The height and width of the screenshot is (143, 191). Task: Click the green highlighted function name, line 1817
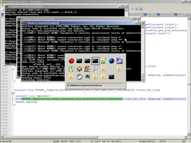point(72,99)
